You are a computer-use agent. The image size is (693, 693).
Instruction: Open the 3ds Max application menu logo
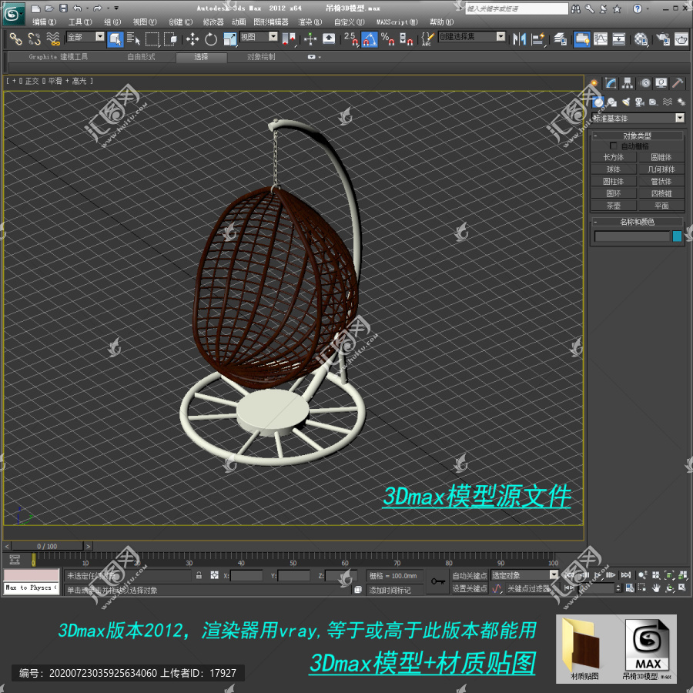click(x=13, y=14)
